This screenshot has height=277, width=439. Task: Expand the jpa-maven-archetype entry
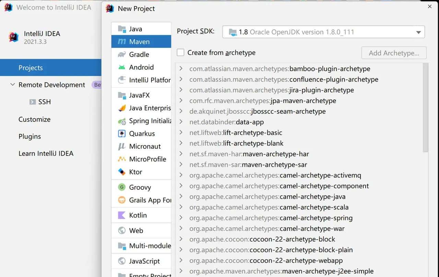(x=181, y=101)
